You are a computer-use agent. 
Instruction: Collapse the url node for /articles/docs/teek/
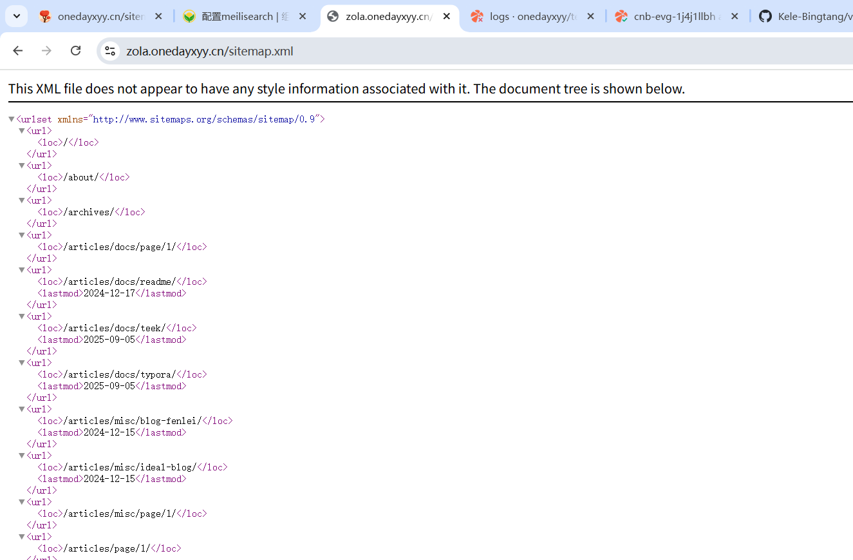[22, 316]
